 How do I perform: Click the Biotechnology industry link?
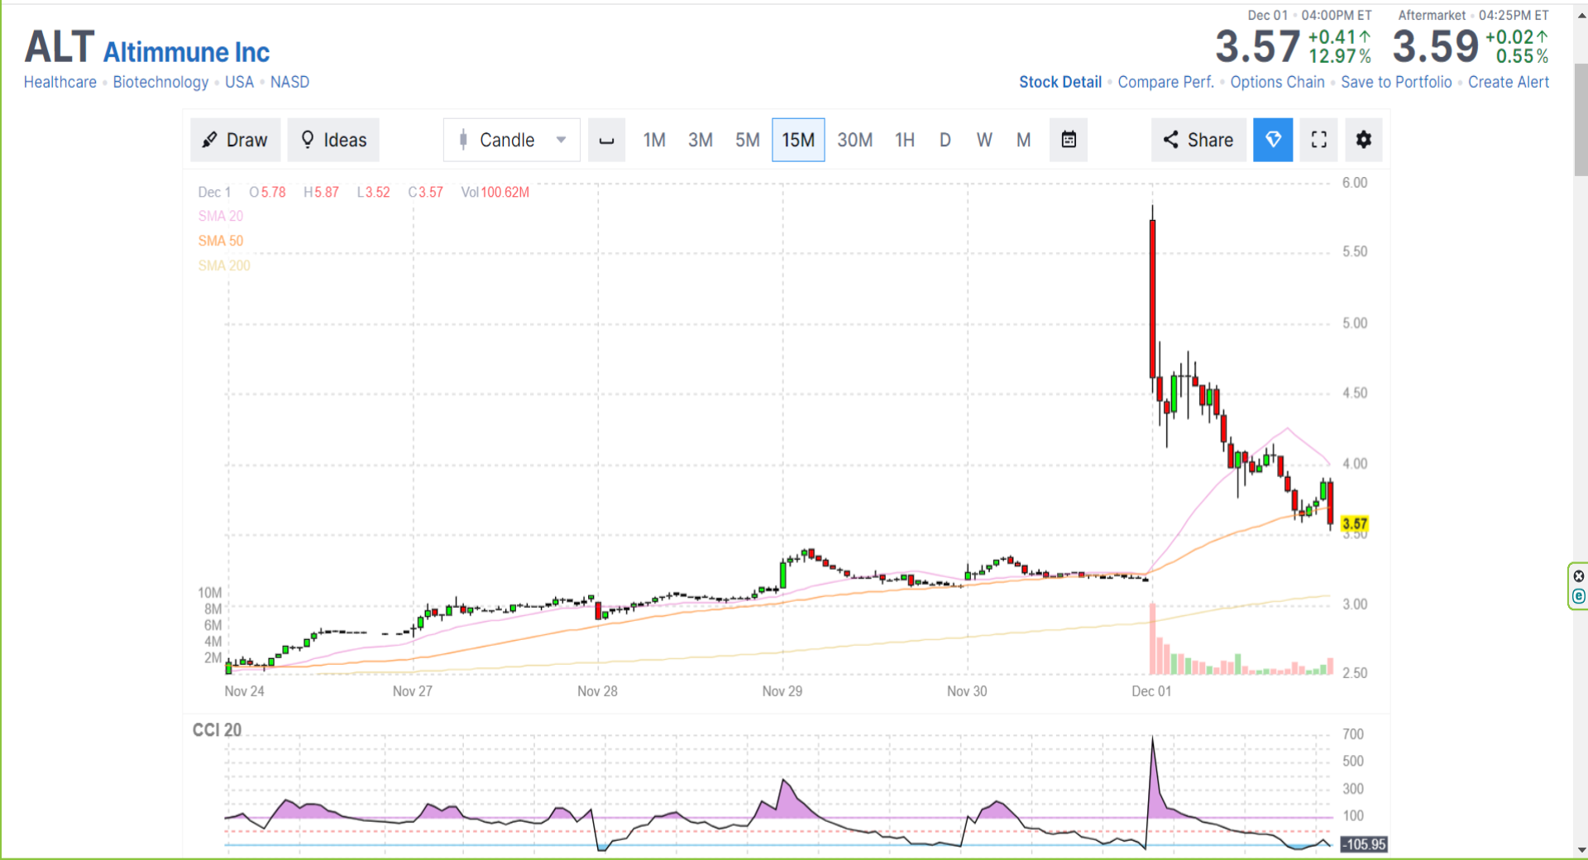point(160,82)
